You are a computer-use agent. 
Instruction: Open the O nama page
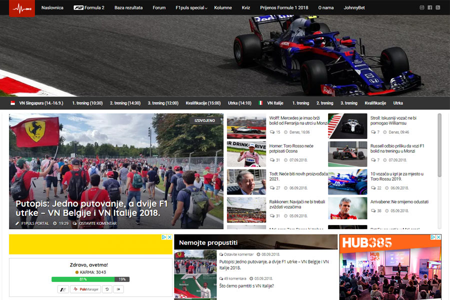pos(326,8)
